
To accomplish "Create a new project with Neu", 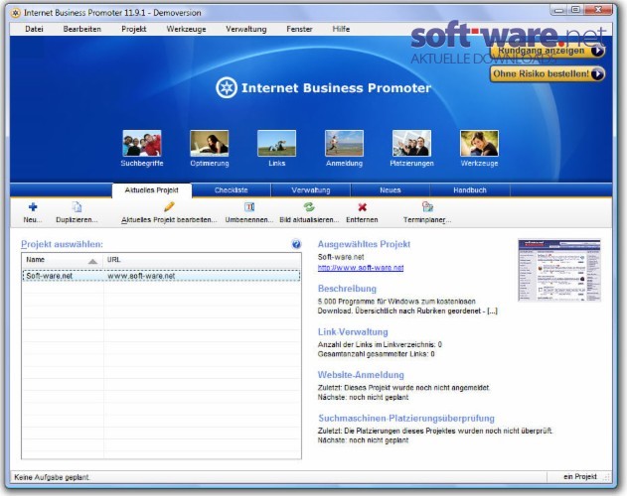I will click(33, 212).
